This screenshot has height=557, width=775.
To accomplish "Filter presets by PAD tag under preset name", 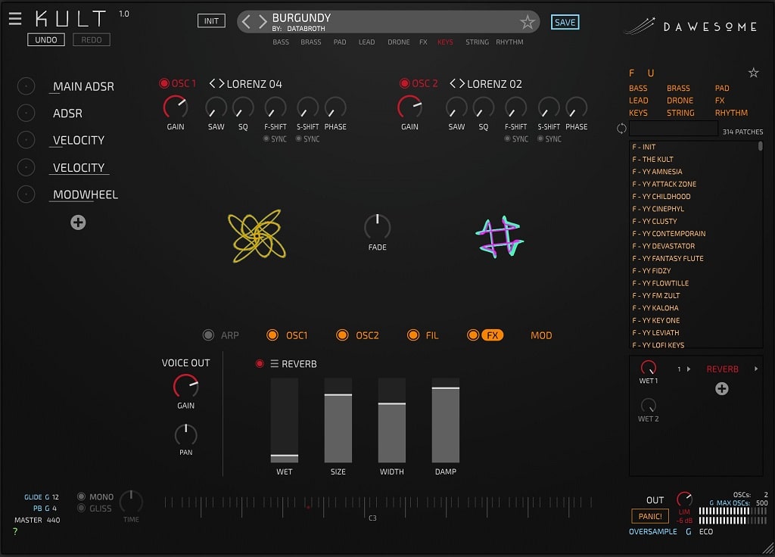I will [340, 42].
